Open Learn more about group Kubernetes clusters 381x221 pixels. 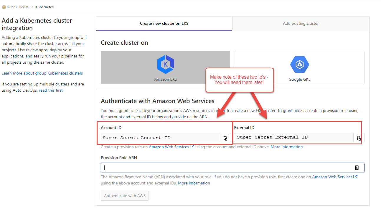pyautogui.click(x=42, y=73)
